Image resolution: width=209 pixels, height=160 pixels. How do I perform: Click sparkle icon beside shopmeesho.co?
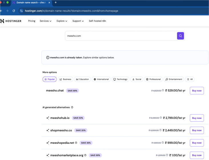point(48,130)
